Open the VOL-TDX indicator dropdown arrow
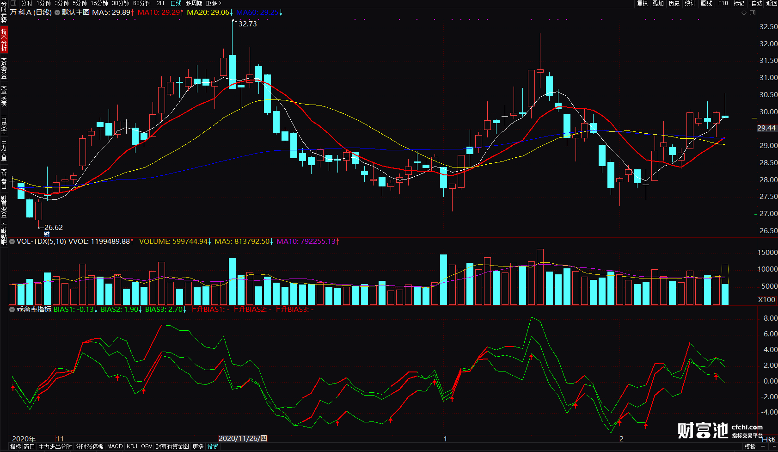Image resolution: width=778 pixels, height=452 pixels. (x=12, y=241)
